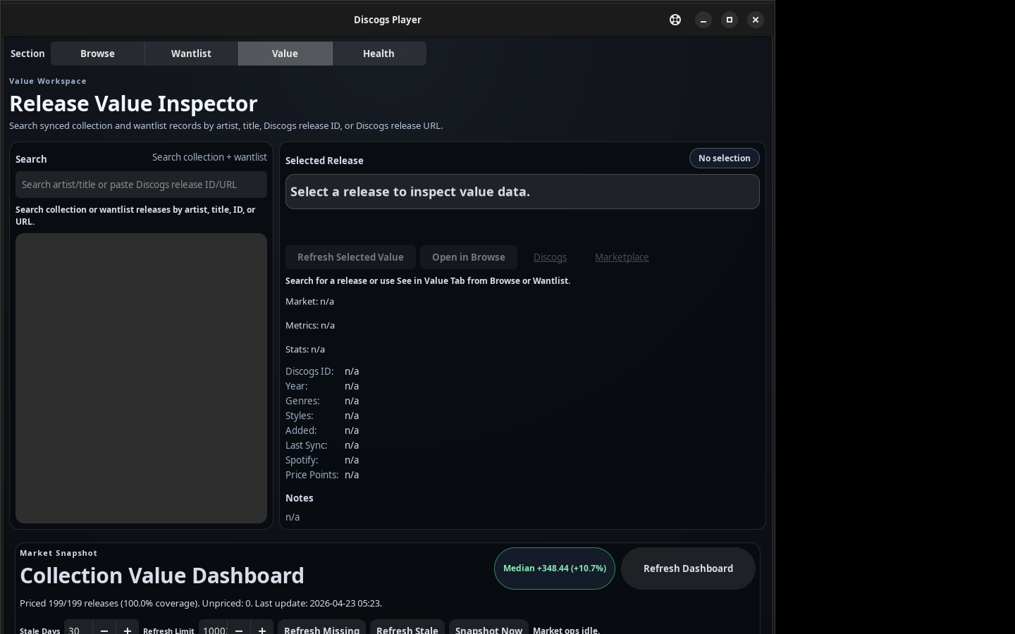Click Open in Browse button
Screen dimensions: 1015x634
point(469,257)
